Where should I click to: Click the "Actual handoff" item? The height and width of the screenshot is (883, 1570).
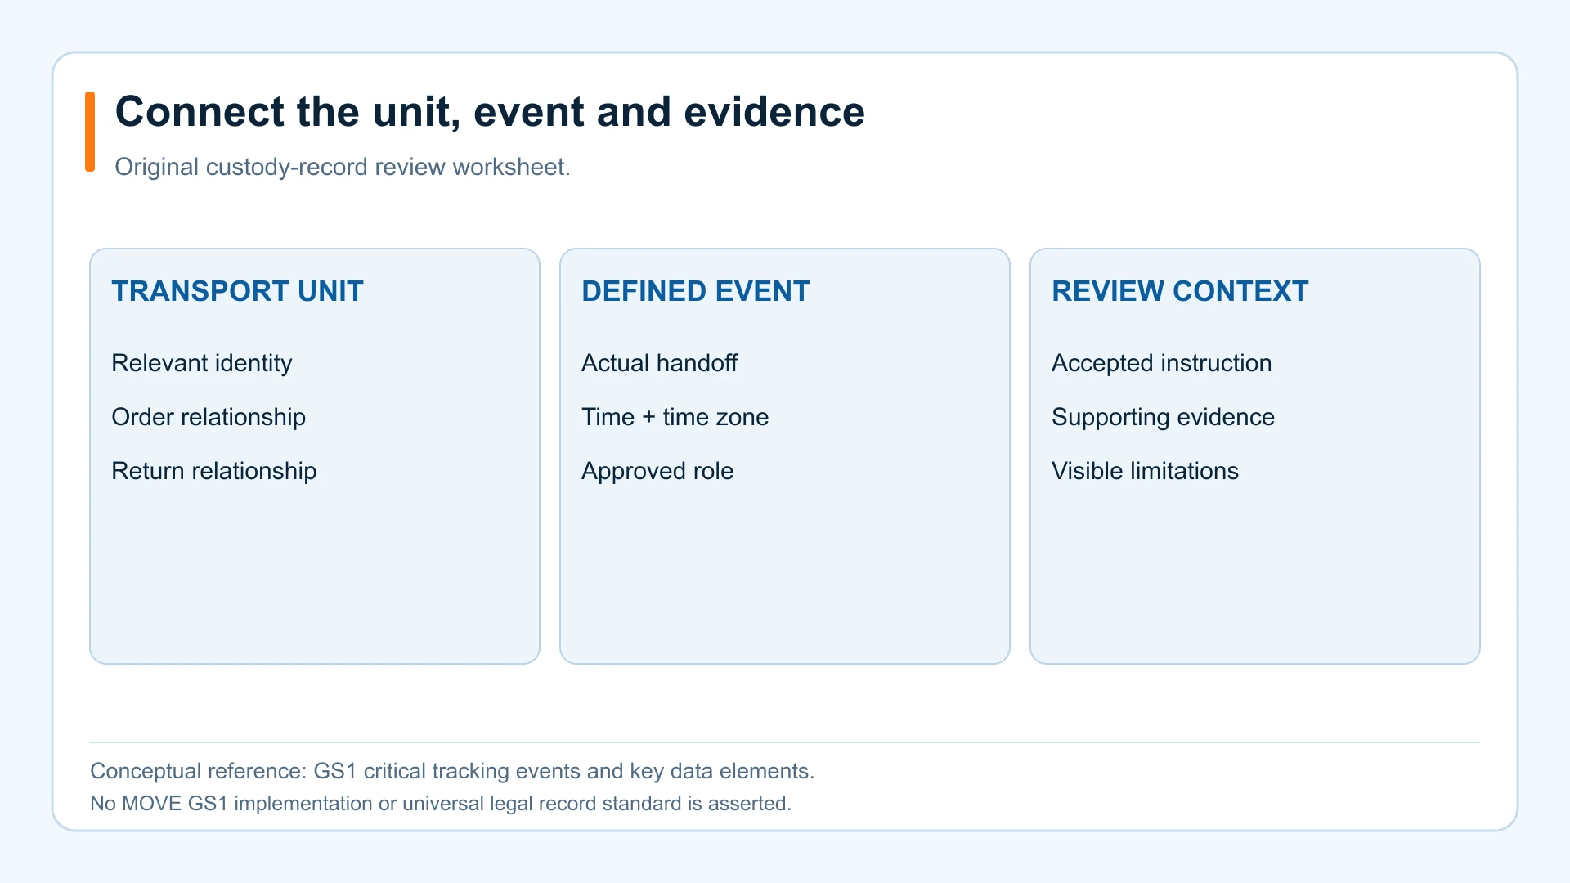pyautogui.click(x=659, y=363)
